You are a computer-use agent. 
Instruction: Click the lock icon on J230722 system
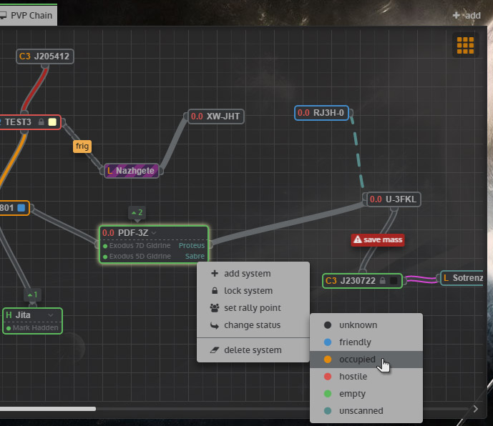383,281
